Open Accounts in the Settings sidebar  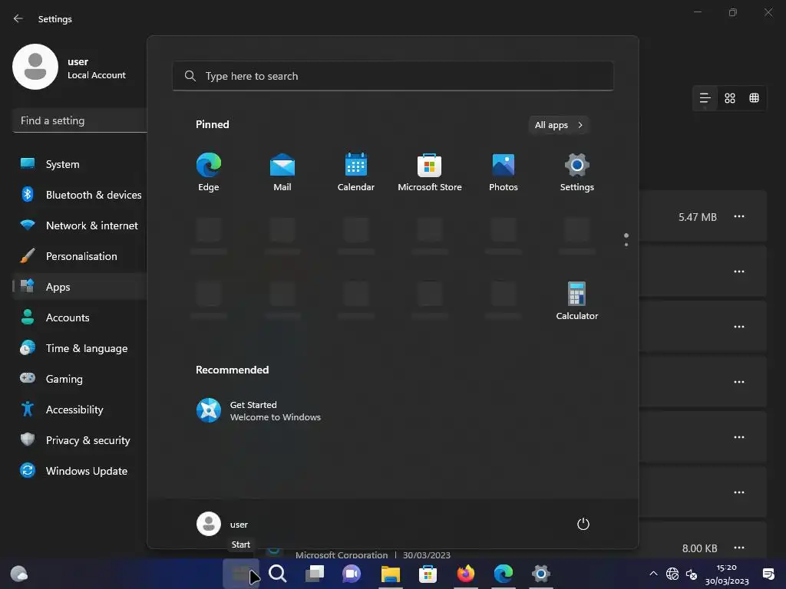80,318
